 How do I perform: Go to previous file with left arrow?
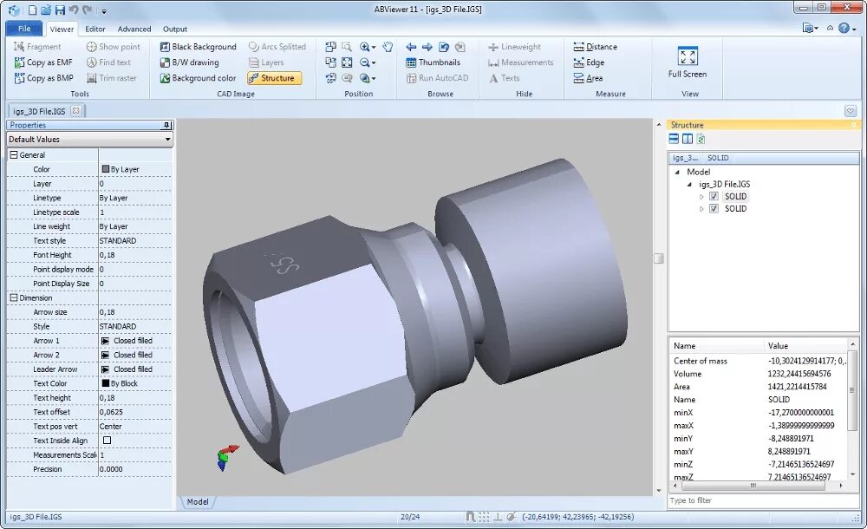pos(411,47)
